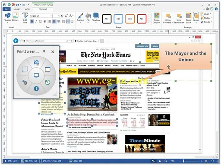
Task: Expand the Rotate dropdown
Action: coord(206,22)
